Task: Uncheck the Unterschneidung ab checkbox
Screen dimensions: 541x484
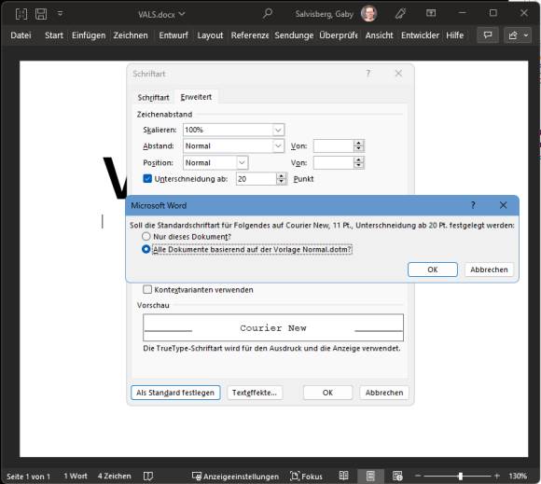Action: (147, 178)
